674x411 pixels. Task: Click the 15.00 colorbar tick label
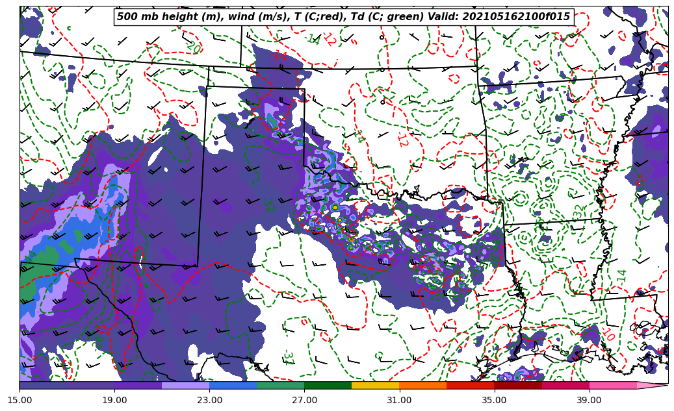coord(20,401)
